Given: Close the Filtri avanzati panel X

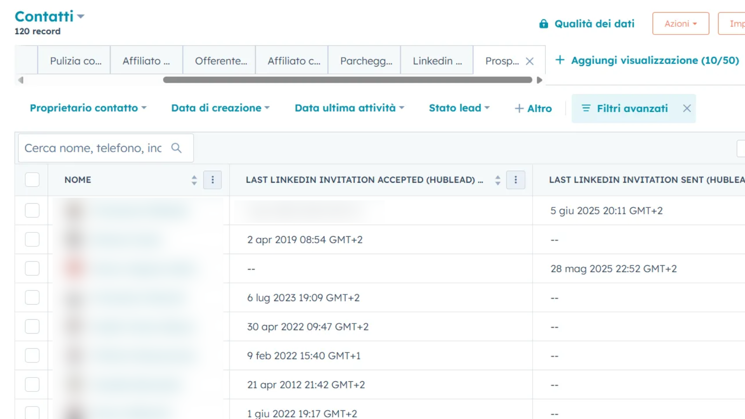Looking at the screenshot, I should click(687, 108).
